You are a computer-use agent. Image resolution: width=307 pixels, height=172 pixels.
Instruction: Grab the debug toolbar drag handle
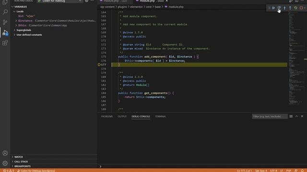[x=269, y=8]
